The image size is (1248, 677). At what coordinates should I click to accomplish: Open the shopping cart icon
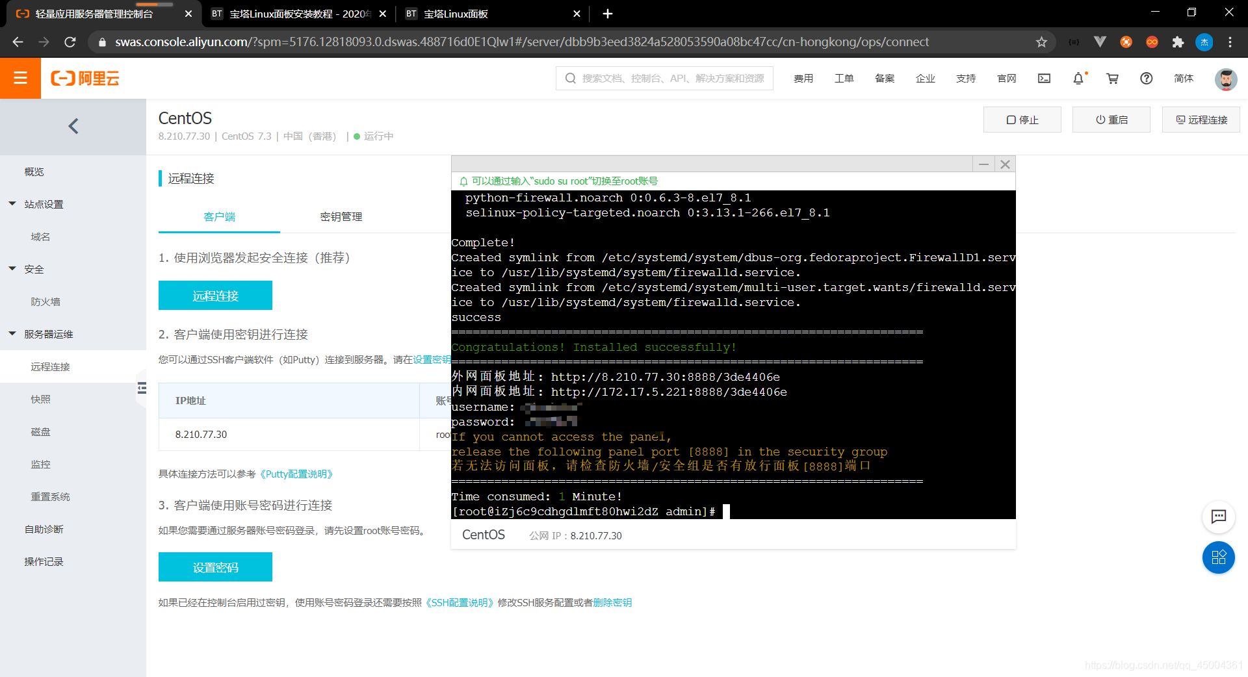1113,79
